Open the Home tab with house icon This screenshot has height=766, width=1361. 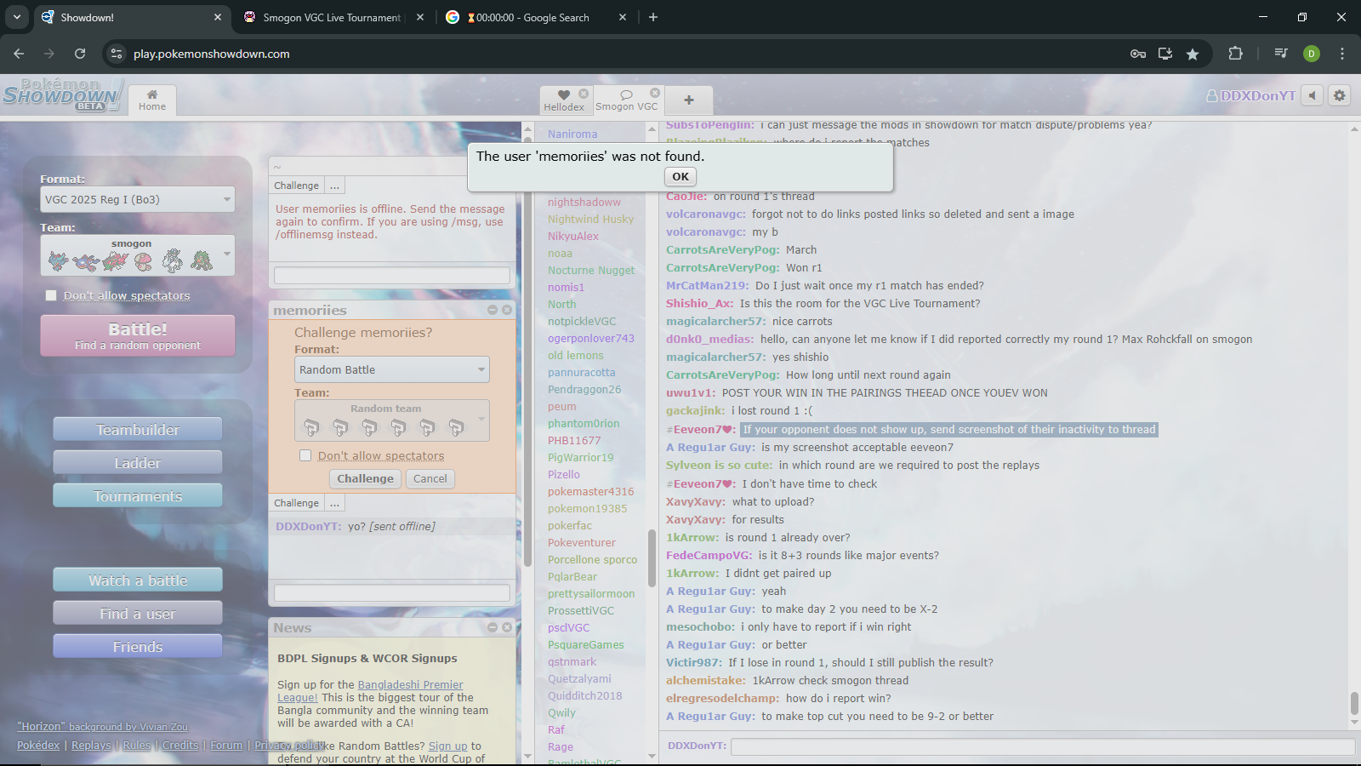click(152, 100)
